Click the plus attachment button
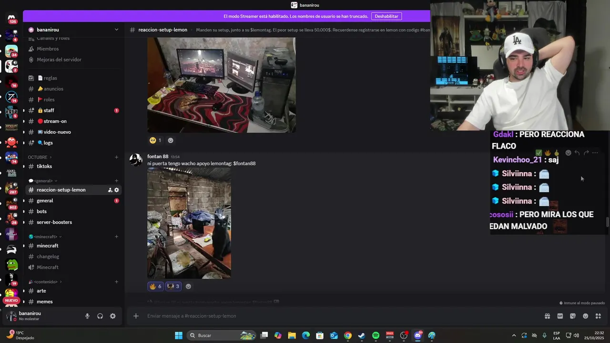The width and height of the screenshot is (610, 343). click(x=136, y=316)
